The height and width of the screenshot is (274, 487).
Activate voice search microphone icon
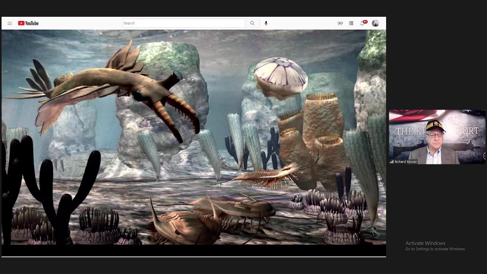(x=266, y=23)
